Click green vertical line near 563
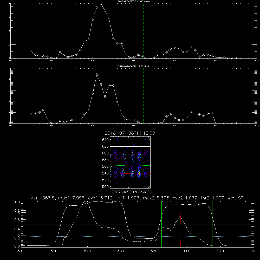This screenshot has width=260, height=260. coord(125,224)
